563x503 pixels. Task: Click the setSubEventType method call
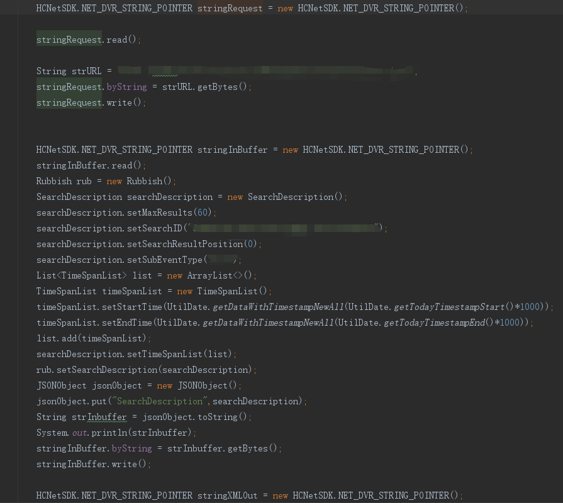tap(182, 260)
